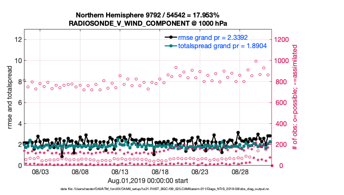Click the left axis tick label 12

coord(18,39)
